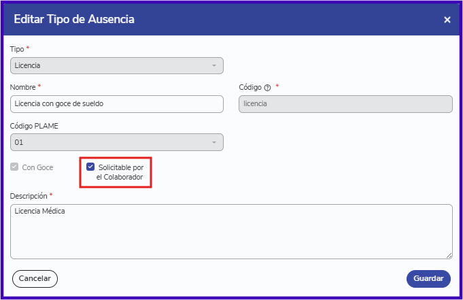Image resolution: width=463 pixels, height=300 pixels.
Task: Click the Con Goce label text
Action: coord(37,167)
